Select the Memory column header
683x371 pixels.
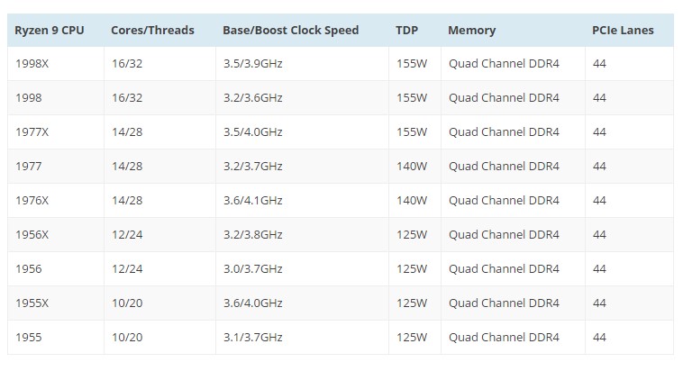point(472,31)
